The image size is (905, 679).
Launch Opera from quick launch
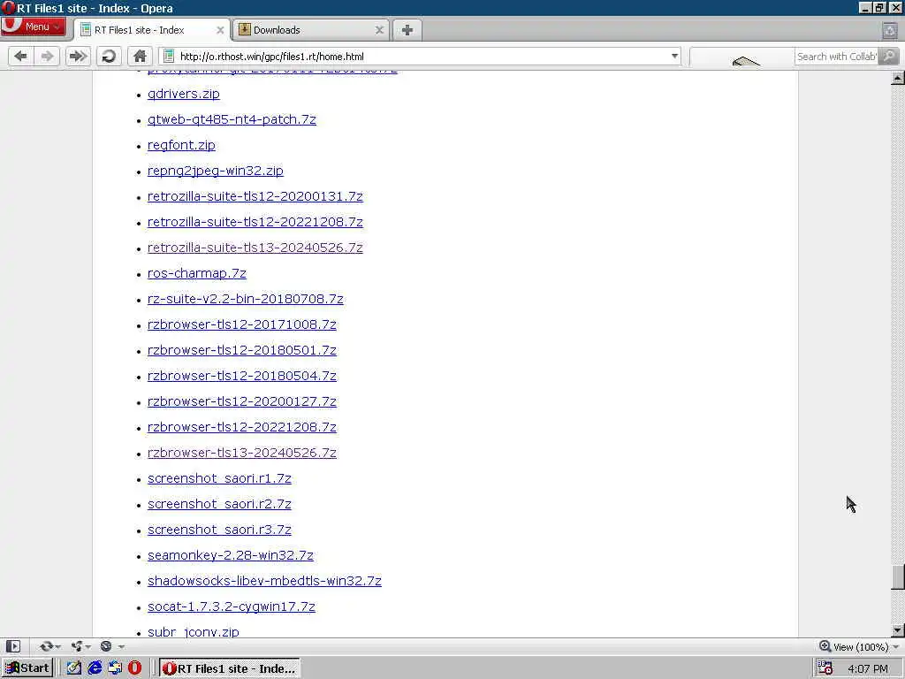pyautogui.click(x=134, y=668)
